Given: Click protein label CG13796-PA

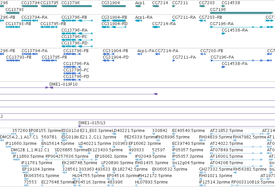Looking at the screenshot, I should [76, 64].
